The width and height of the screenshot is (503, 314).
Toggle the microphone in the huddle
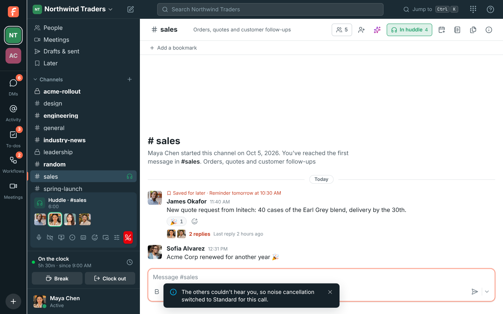coord(39,238)
